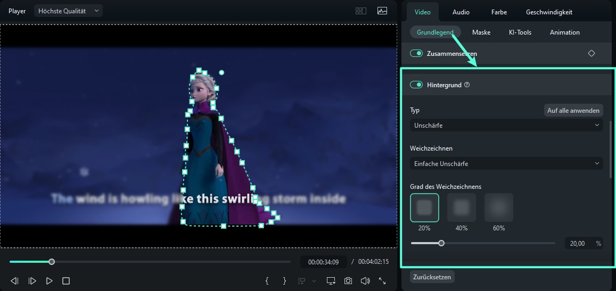Start playback with the play button
The height and width of the screenshot is (291, 616).
click(x=49, y=281)
